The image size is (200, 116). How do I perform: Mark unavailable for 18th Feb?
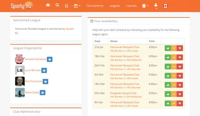tap(180, 57)
